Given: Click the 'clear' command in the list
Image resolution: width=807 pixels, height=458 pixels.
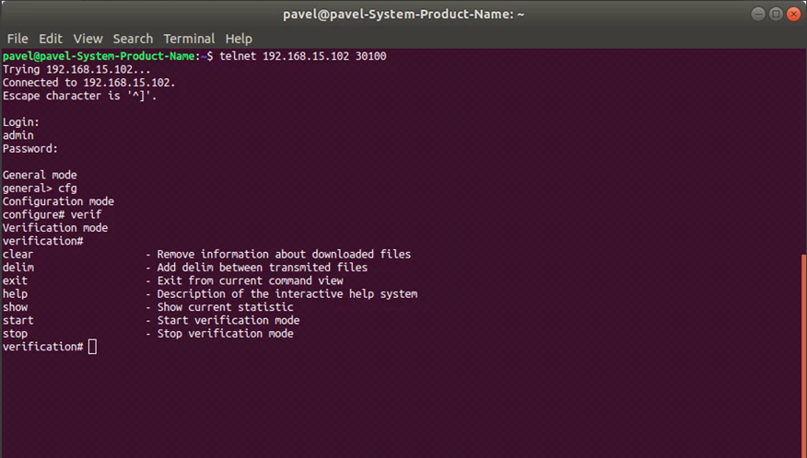Looking at the screenshot, I should point(18,255).
